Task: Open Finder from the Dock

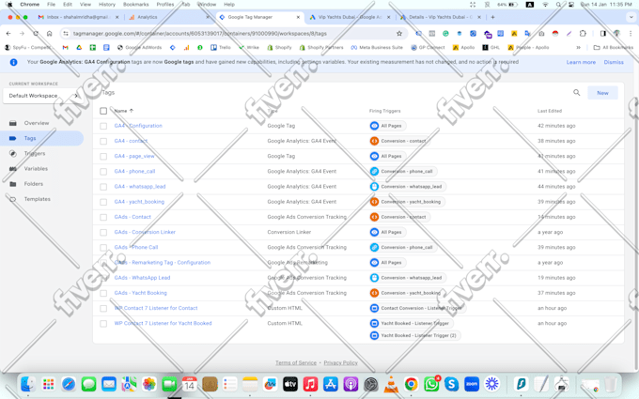Action: pyautogui.click(x=28, y=384)
